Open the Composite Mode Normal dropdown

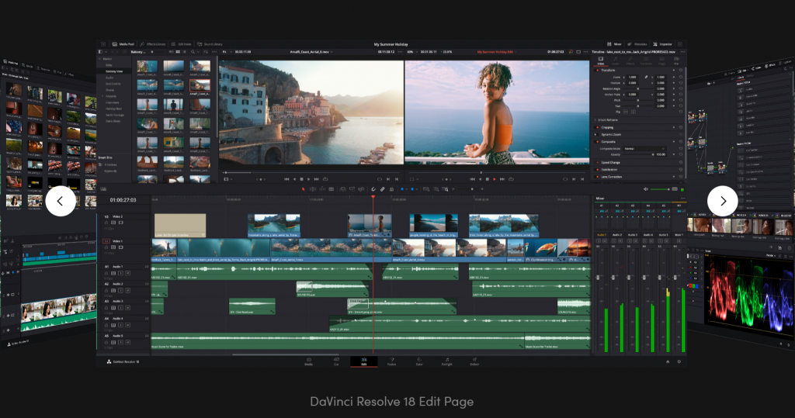click(644, 148)
